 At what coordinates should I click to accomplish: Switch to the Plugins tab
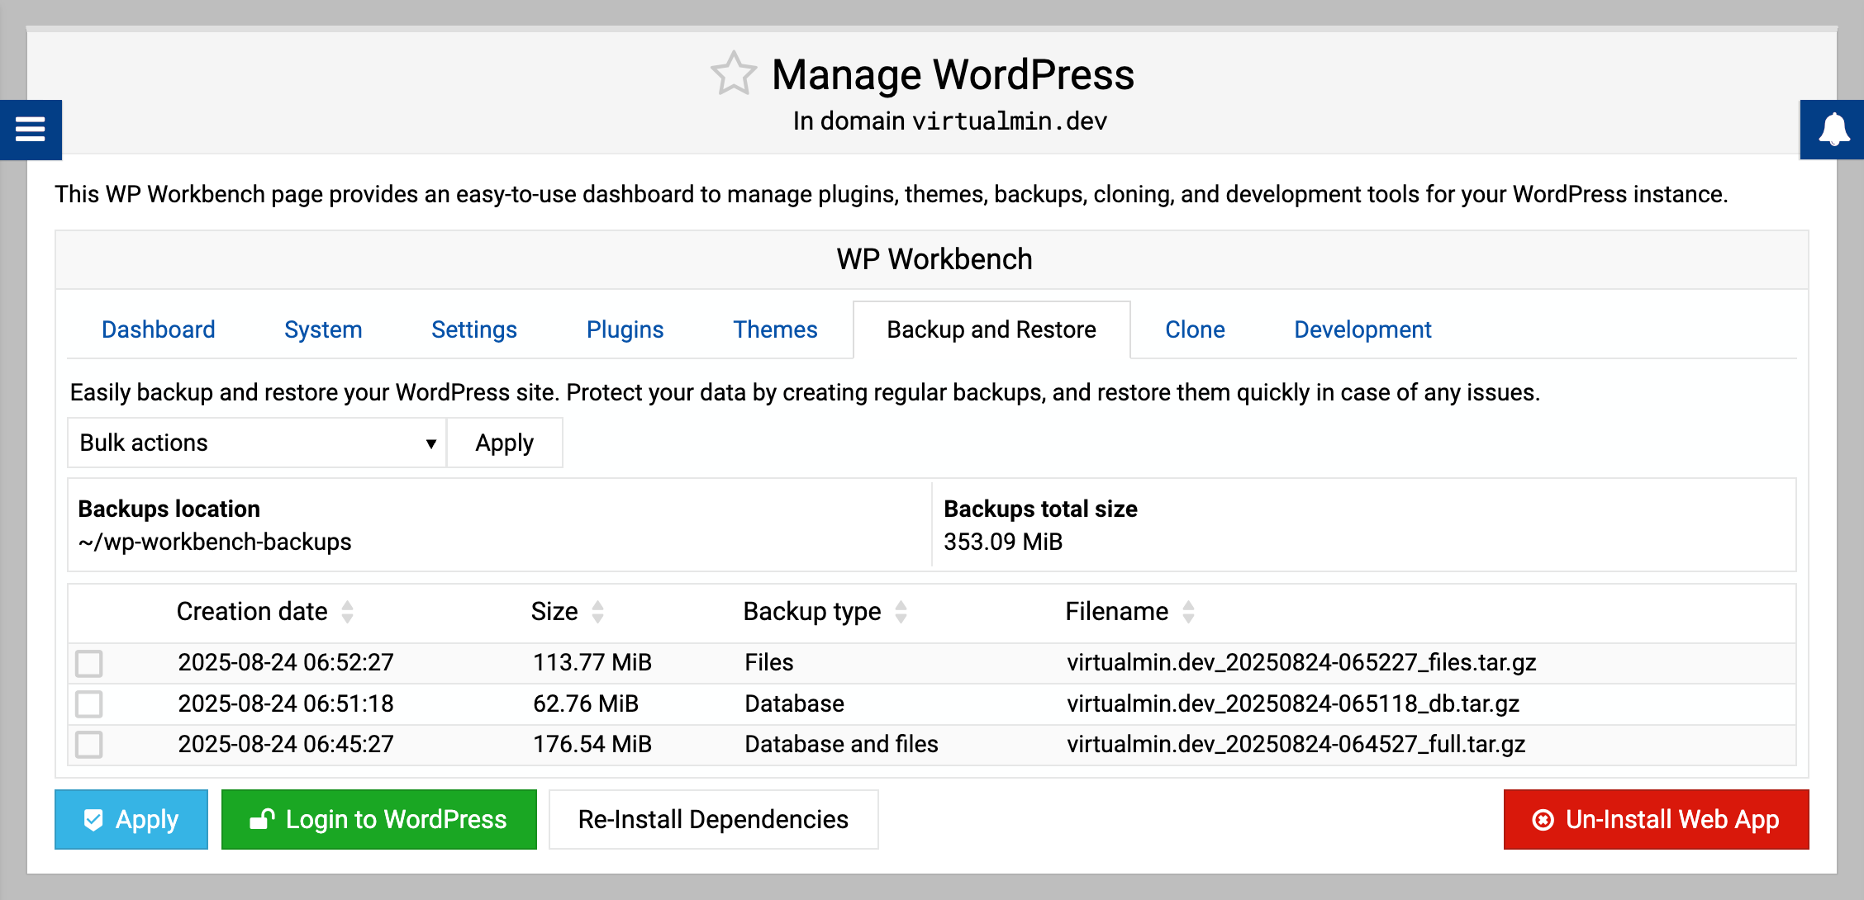[625, 329]
